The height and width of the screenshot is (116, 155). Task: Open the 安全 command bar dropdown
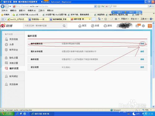click(x=135, y=19)
